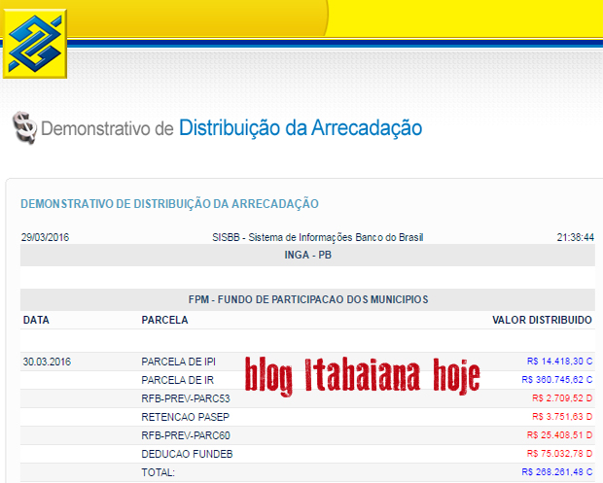Click the page title 'Distribuição da Arrecadação'
Screen dimensions: 603x483
click(301, 128)
